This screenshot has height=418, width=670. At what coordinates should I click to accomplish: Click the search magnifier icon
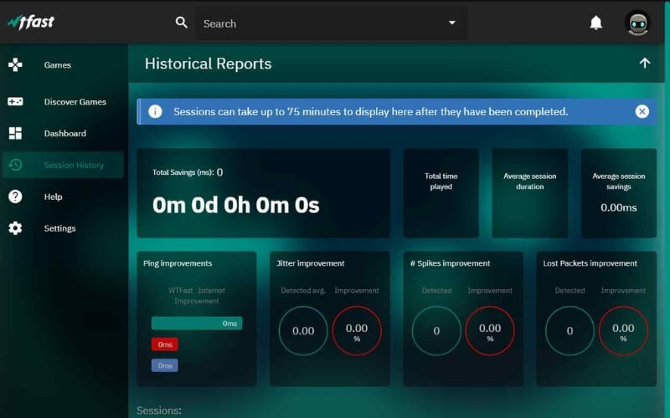coord(182,23)
